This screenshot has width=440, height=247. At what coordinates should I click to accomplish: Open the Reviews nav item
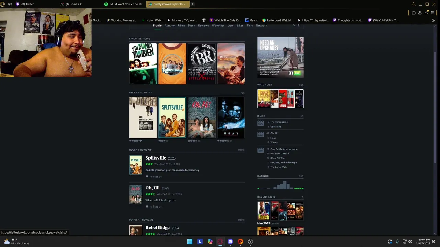click(203, 26)
